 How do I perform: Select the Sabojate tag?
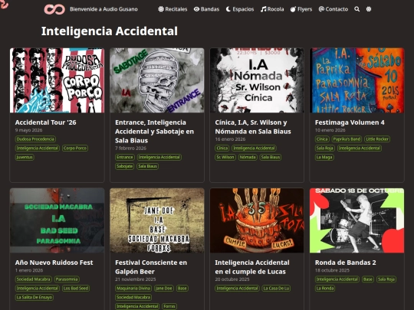coord(125,166)
